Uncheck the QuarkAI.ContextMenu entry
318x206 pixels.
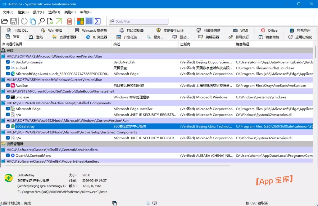(x=8, y=155)
